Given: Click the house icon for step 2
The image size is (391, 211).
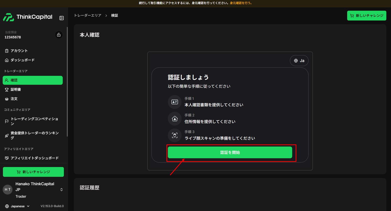Looking at the screenshot, I should coord(174,119).
